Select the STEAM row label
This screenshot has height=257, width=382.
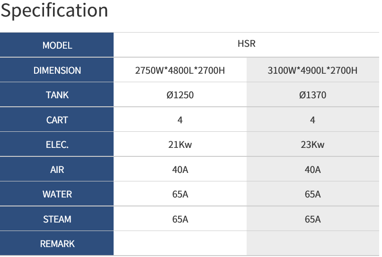(57, 219)
